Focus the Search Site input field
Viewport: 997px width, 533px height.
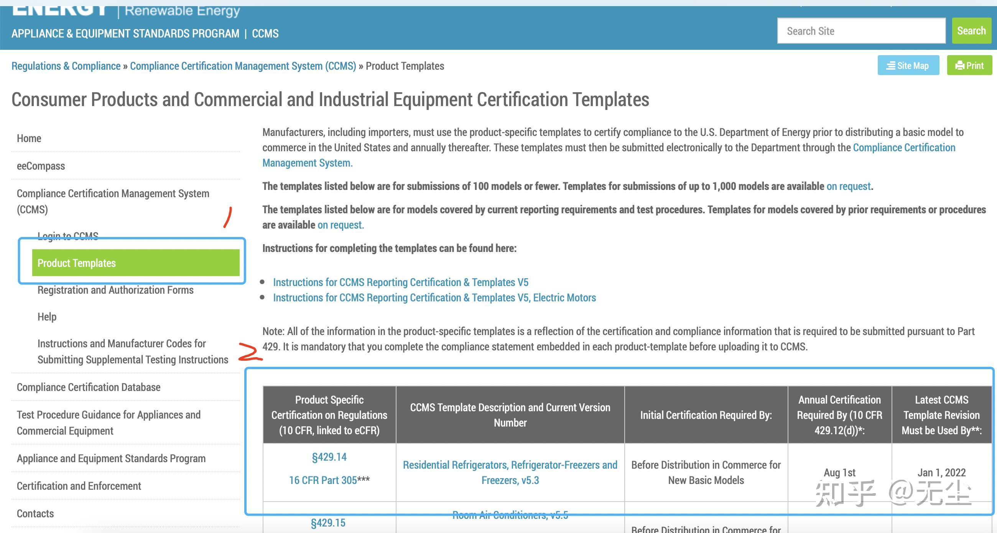(861, 31)
